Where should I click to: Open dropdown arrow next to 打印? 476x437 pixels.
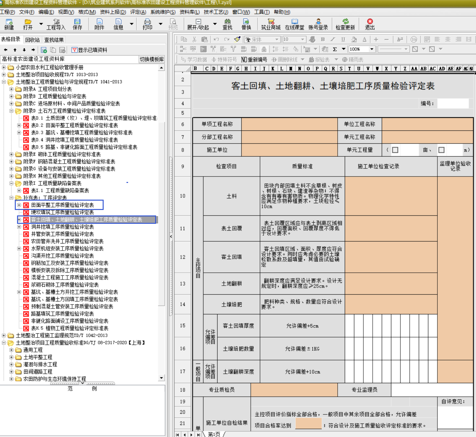tap(160, 24)
